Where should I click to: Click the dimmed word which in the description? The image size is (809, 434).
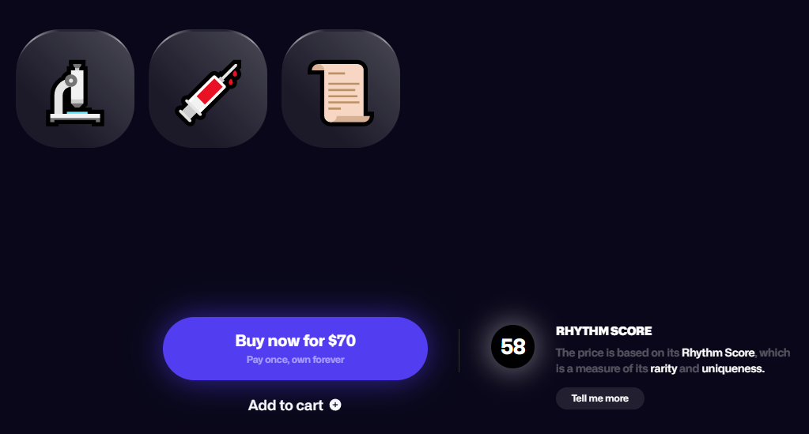click(x=775, y=353)
